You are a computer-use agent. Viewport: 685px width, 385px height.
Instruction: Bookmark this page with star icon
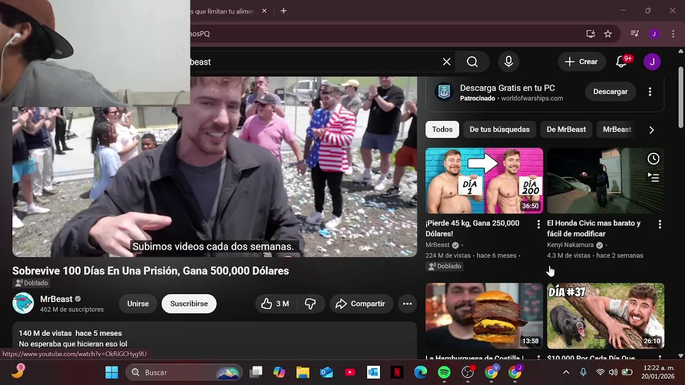click(608, 34)
